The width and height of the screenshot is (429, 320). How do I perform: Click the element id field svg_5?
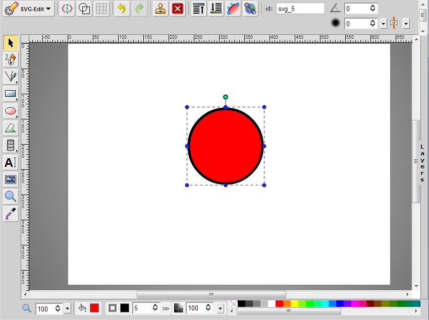click(300, 9)
